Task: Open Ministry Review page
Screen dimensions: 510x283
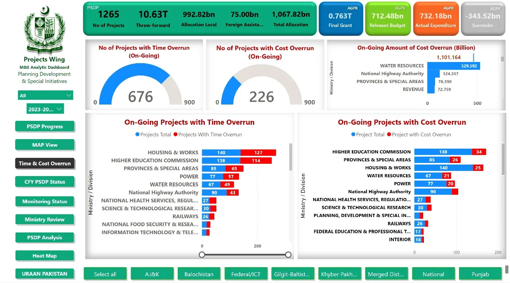Action: coord(45,219)
